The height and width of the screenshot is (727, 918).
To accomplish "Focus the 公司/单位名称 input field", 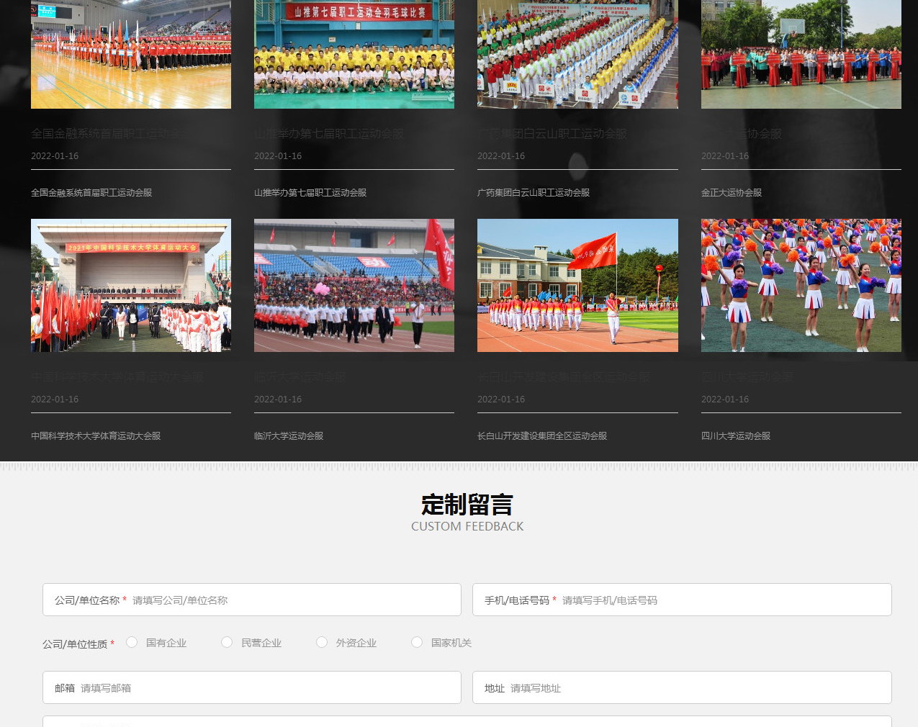I will (252, 600).
